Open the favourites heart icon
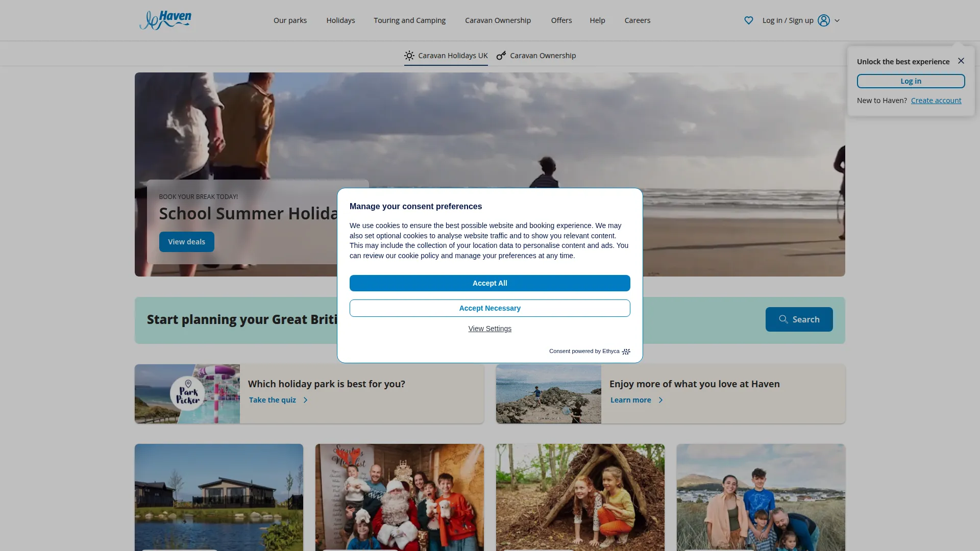Viewport: 980px width, 551px height. pyautogui.click(x=748, y=20)
